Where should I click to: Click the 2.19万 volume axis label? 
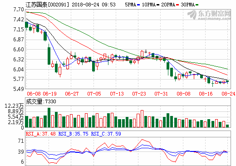pyautogui.click(x=16, y=122)
